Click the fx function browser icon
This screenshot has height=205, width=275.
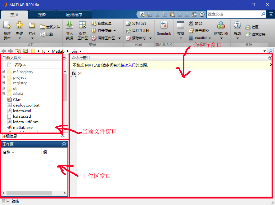(74, 74)
